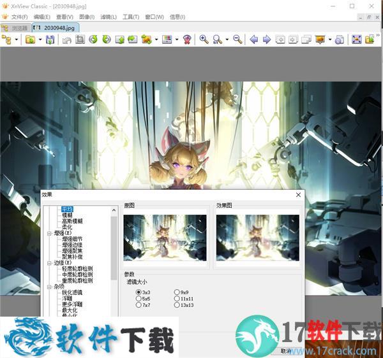The height and width of the screenshot is (358, 383).
Task: Open the dropdown arrow next to Browser icon
Action: pos(17,39)
